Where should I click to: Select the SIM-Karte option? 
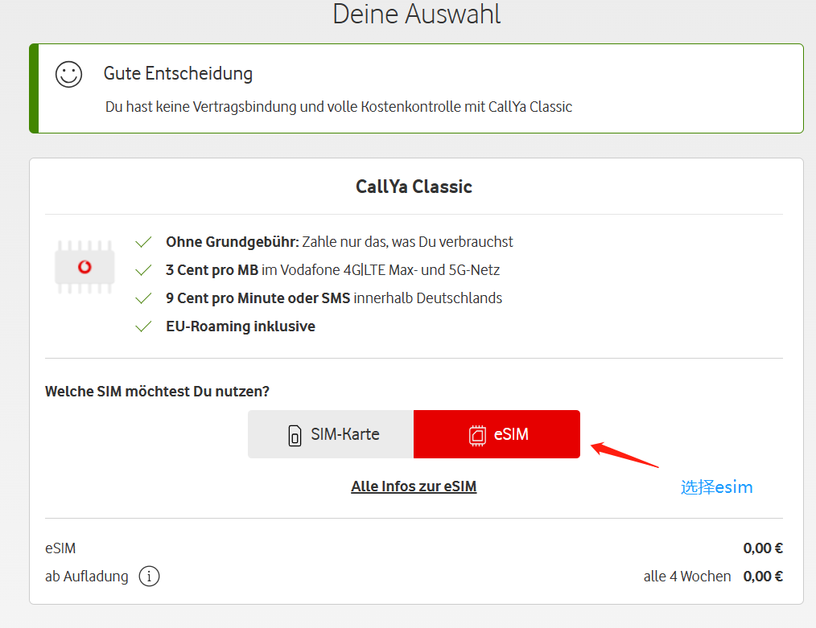pos(331,434)
